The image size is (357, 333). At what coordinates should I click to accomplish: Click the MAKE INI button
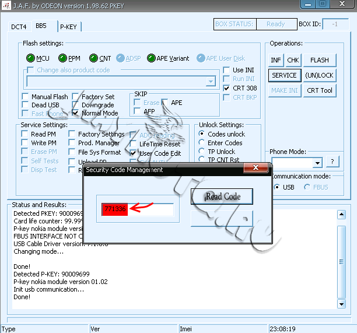click(284, 90)
